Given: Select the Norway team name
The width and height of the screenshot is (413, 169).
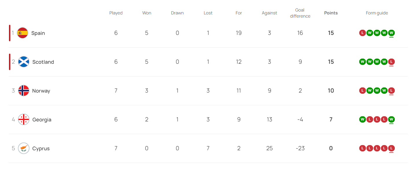Looking at the screenshot, I should pyautogui.click(x=41, y=91).
